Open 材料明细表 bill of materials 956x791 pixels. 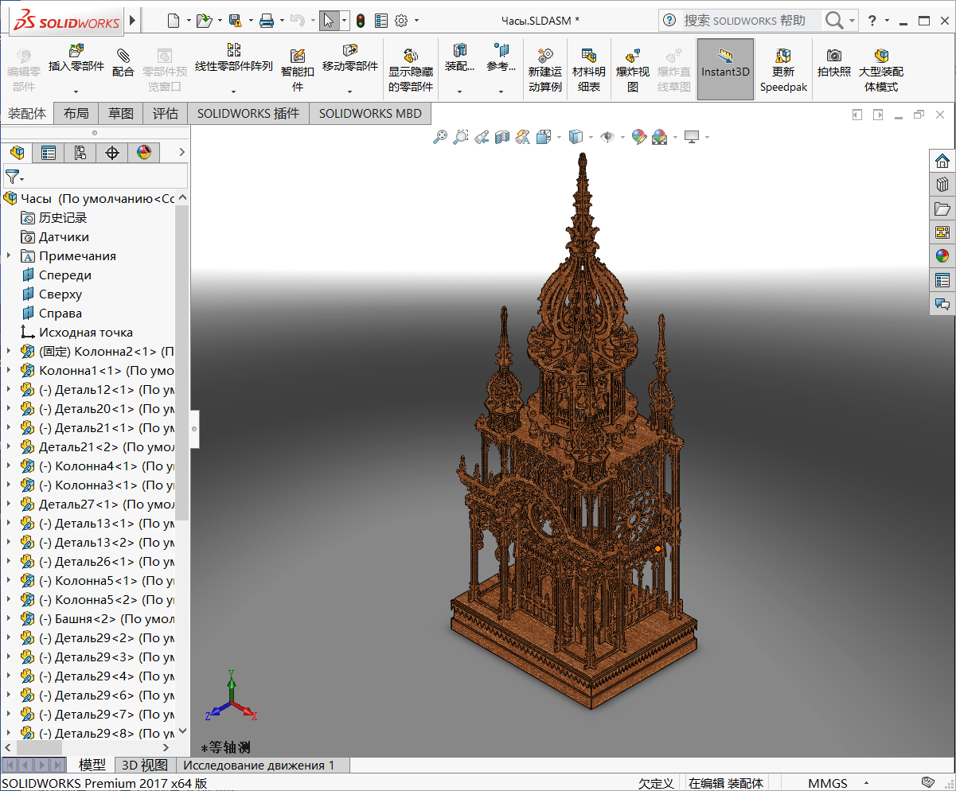coord(589,70)
